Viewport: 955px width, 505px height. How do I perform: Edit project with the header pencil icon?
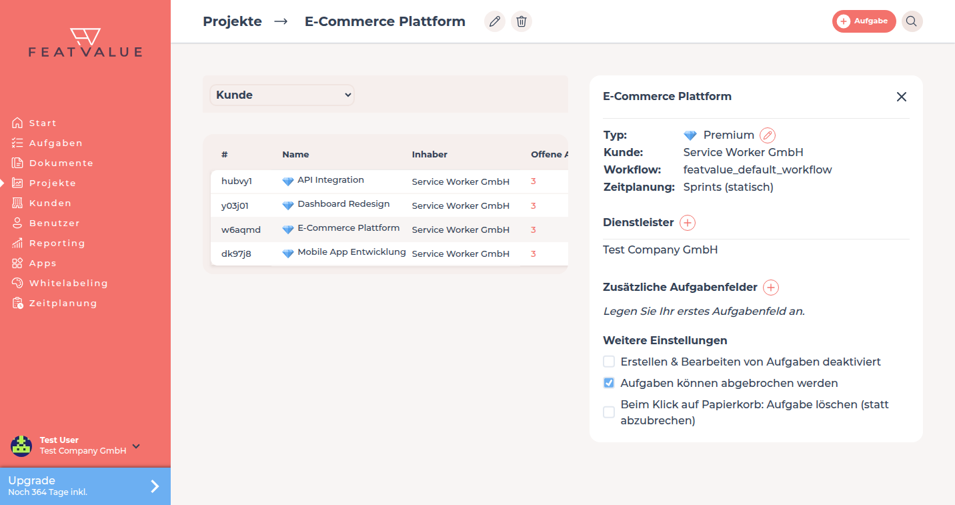495,21
